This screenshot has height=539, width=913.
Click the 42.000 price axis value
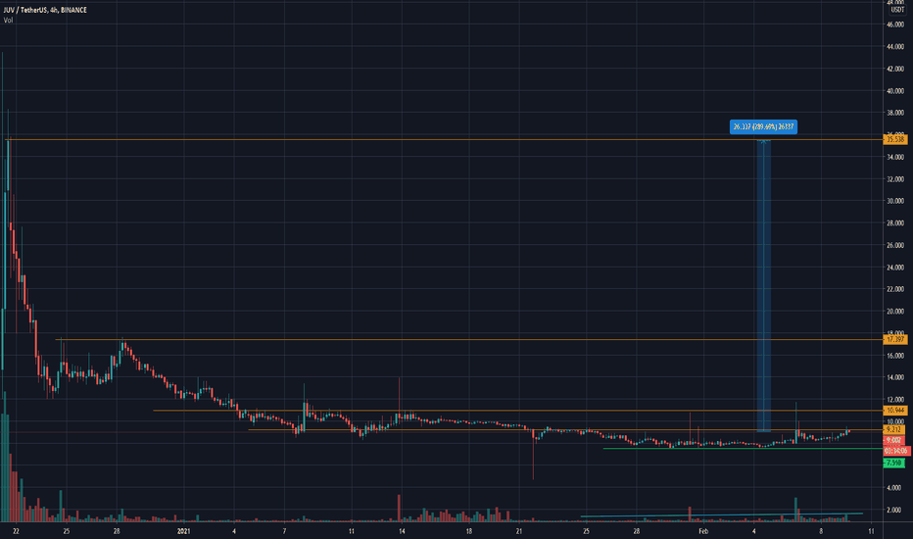click(895, 69)
